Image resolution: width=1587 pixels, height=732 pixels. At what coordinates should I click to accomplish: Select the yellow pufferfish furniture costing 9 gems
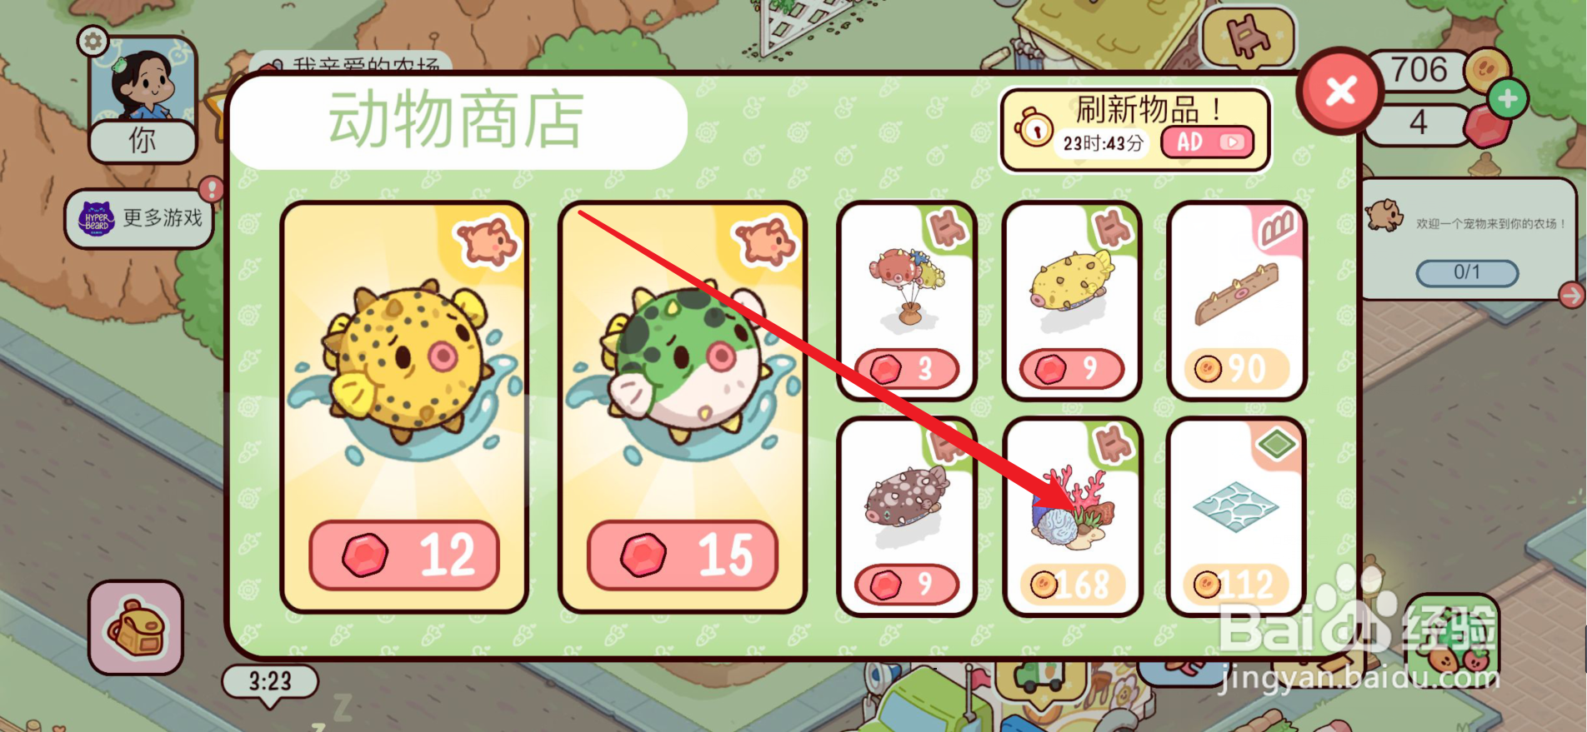pyautogui.click(x=1072, y=301)
